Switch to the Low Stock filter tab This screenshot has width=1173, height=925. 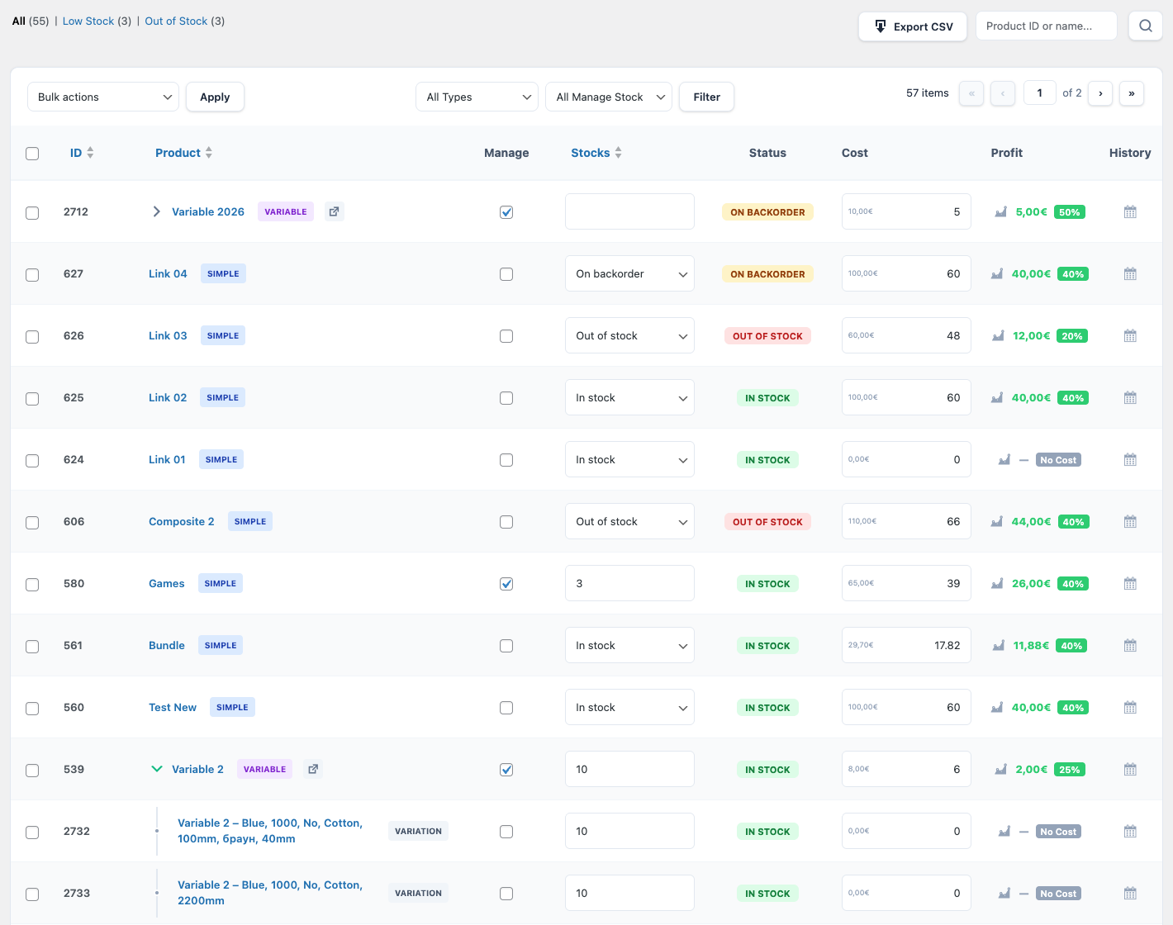pyautogui.click(x=88, y=21)
